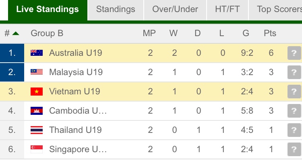
Task: Click the Vietnam flag icon
Action: [37, 92]
